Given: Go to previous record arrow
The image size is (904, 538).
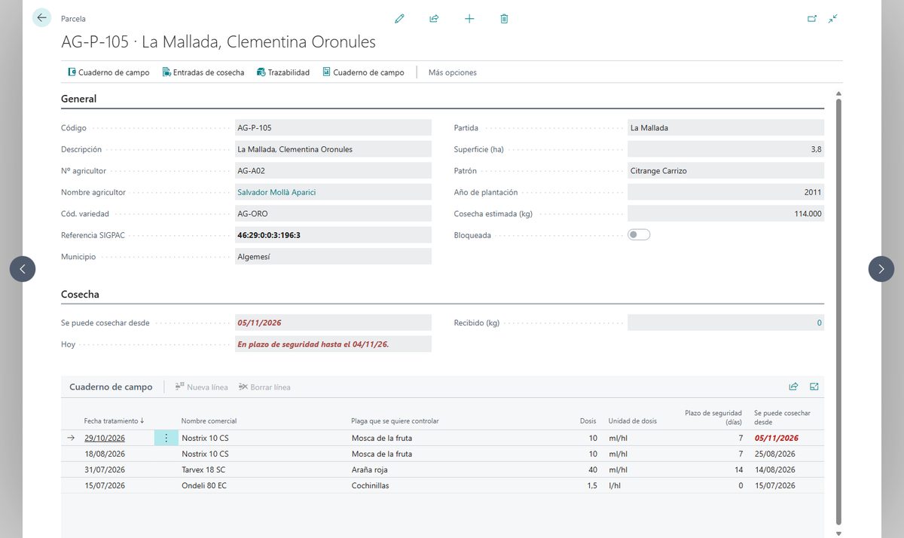Looking at the screenshot, I should click(23, 269).
